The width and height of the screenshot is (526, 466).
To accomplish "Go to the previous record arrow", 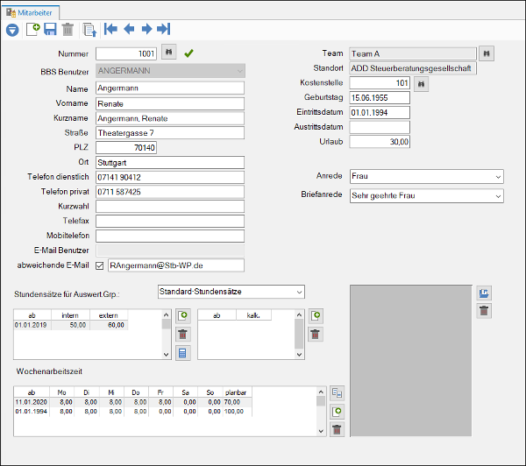I will coord(129,29).
